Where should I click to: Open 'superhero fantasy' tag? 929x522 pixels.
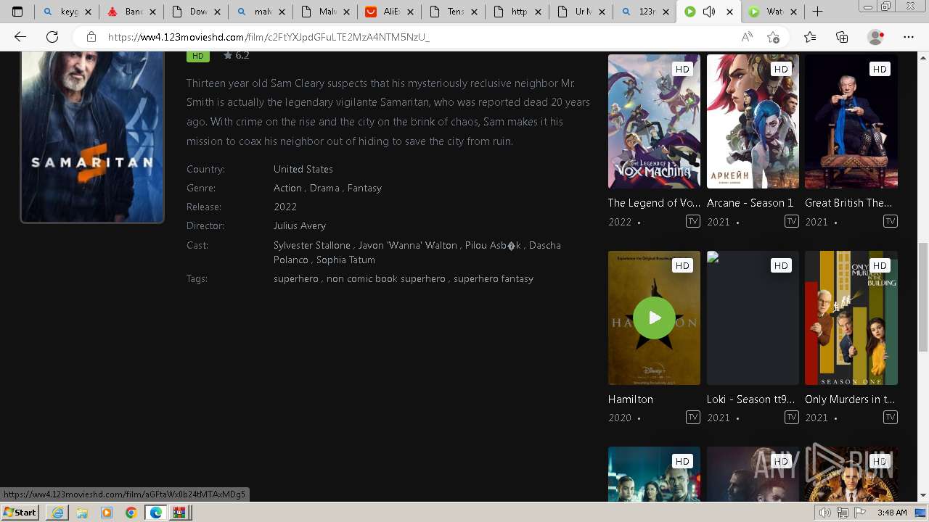click(494, 278)
